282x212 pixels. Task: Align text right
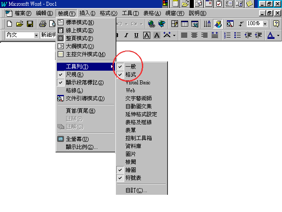click(204, 35)
